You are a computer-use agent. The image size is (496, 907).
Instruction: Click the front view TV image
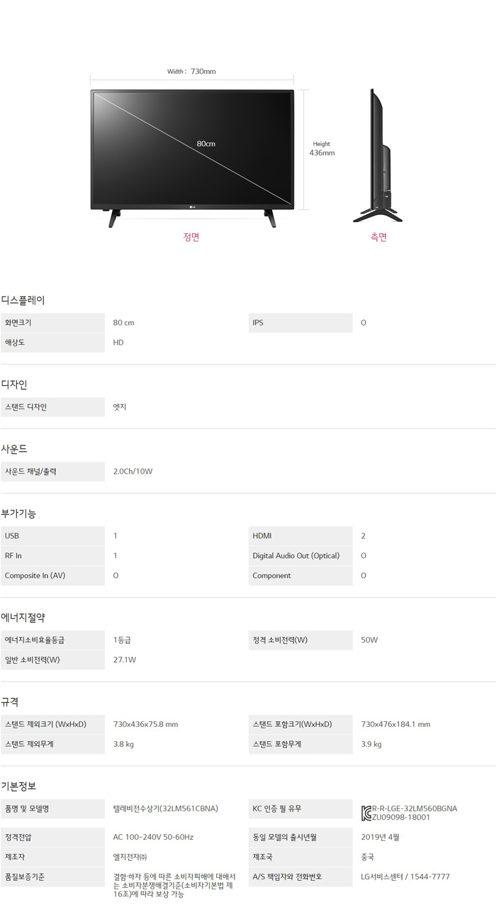point(191,152)
